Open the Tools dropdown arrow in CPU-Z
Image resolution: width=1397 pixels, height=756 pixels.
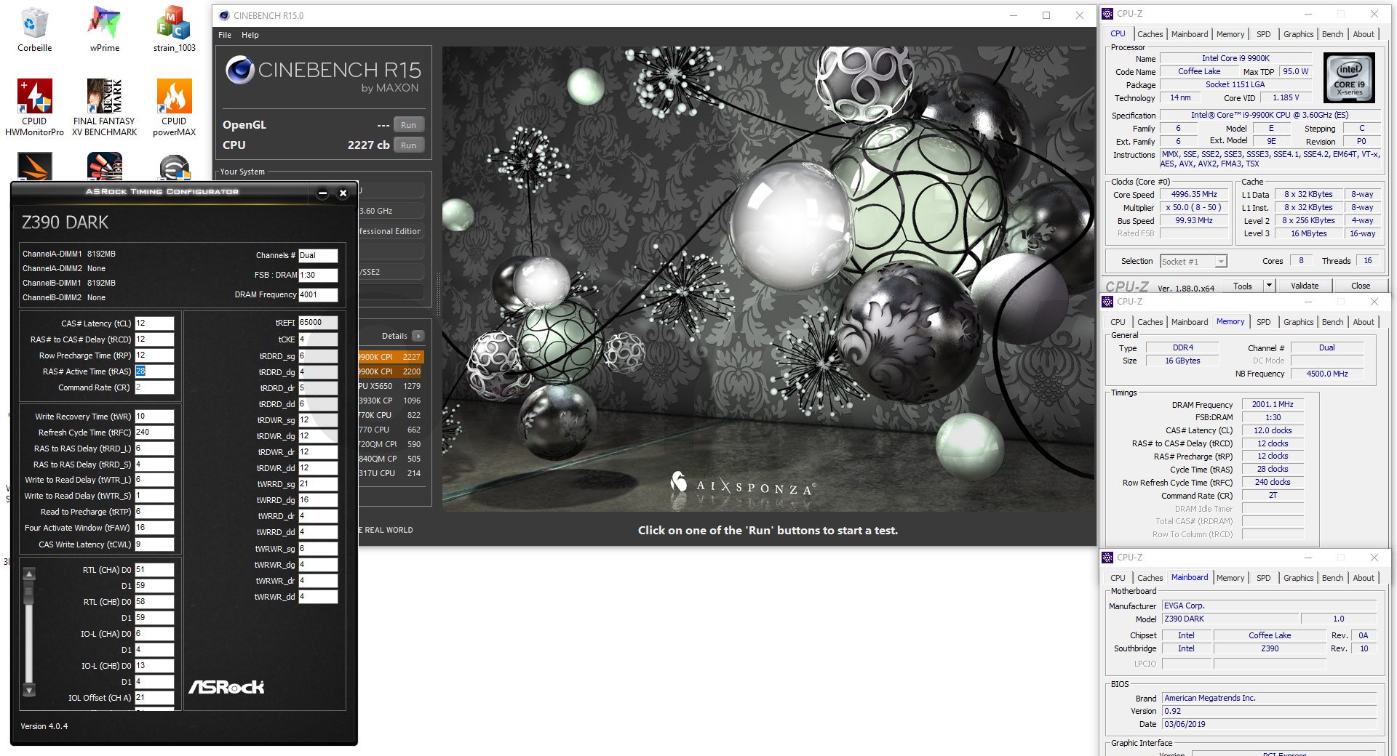[x=1269, y=286]
